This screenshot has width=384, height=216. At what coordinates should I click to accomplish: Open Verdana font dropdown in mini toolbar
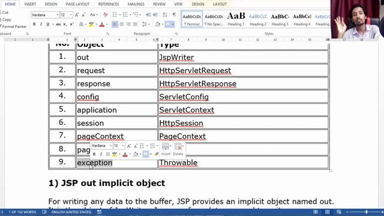tap(110, 146)
